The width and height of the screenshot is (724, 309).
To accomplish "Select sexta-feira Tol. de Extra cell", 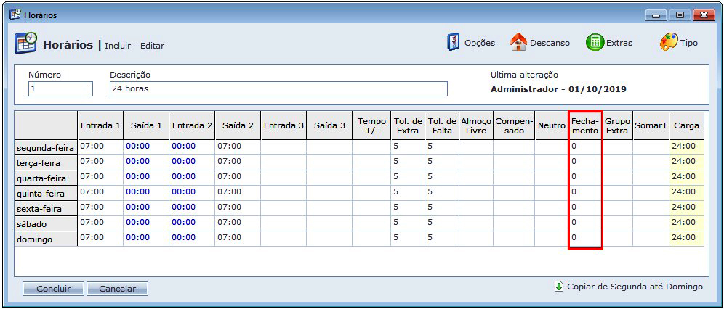I will 408,207.
